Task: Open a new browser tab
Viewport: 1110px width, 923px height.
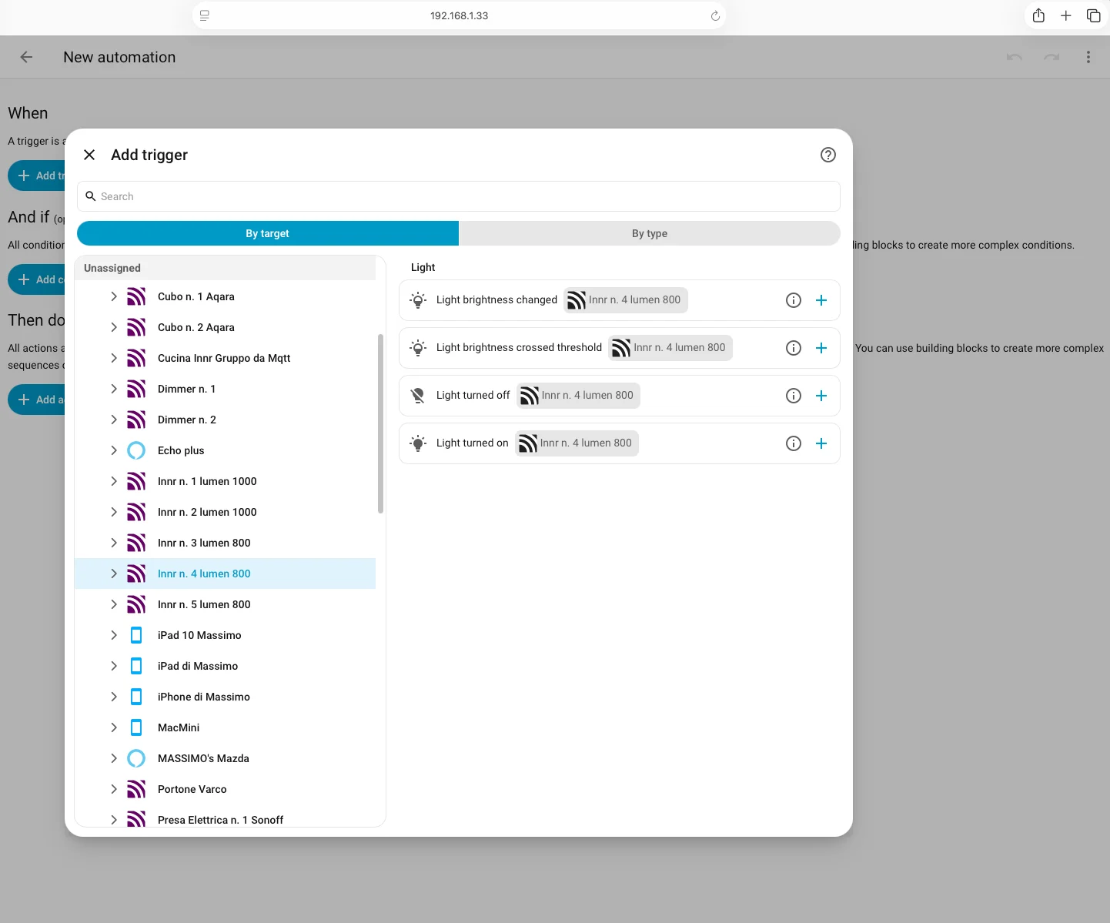Action: 1066,15
